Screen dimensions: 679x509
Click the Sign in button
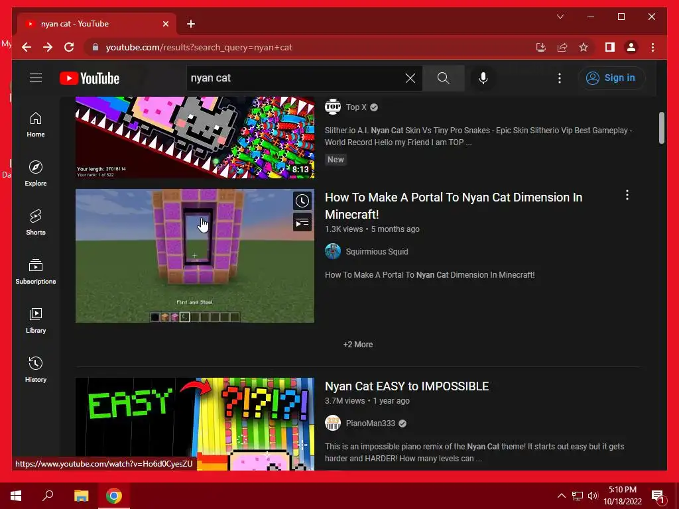point(611,78)
